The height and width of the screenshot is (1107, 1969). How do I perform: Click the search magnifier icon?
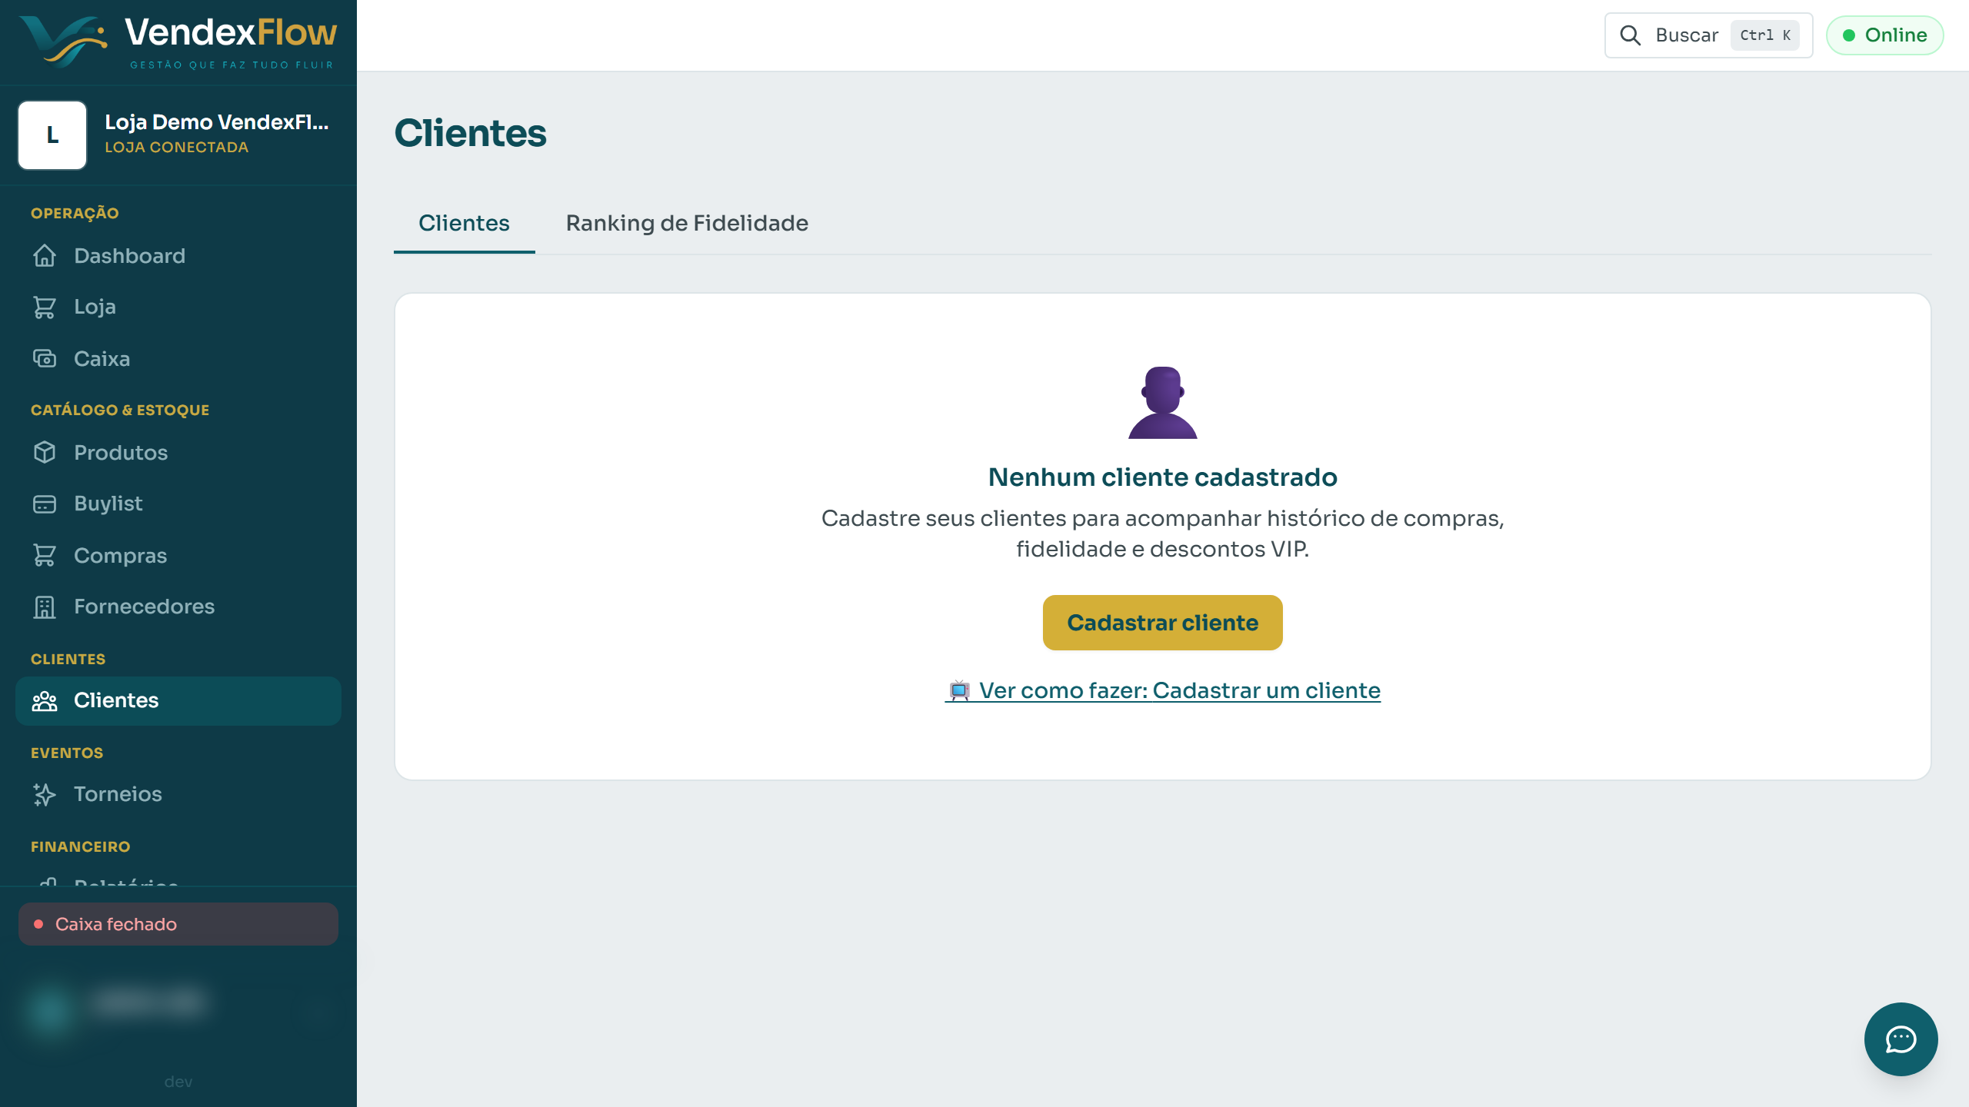pos(1630,35)
